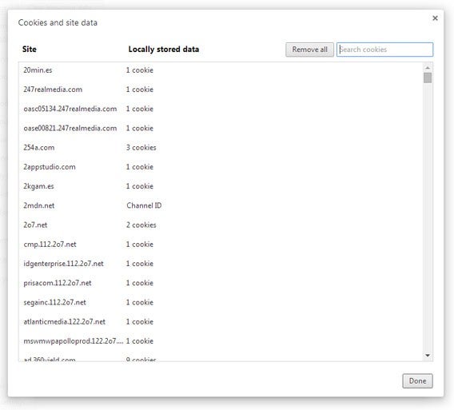This screenshot has height=410, width=454.
Task: Select segainc.112.2o7.net entry
Action: [x=221, y=302]
